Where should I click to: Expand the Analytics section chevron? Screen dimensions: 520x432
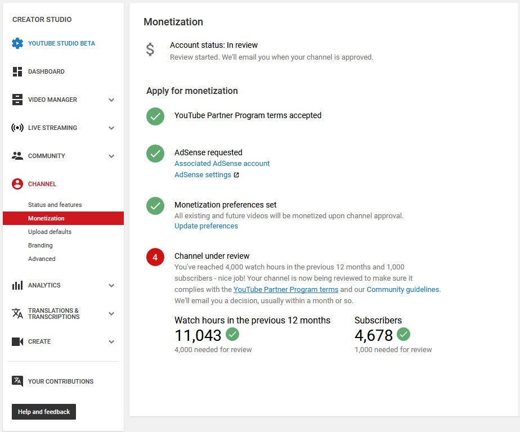click(x=111, y=285)
